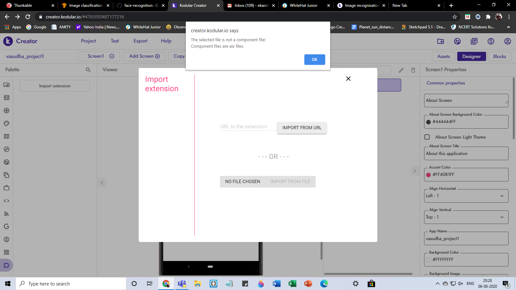
Task: Click the palette search magnifier icon
Action: tap(88, 70)
